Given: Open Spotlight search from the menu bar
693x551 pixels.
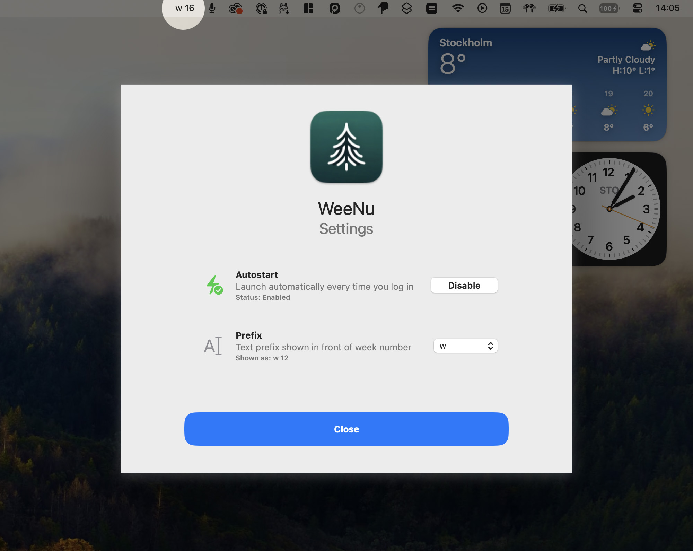Looking at the screenshot, I should [x=582, y=8].
